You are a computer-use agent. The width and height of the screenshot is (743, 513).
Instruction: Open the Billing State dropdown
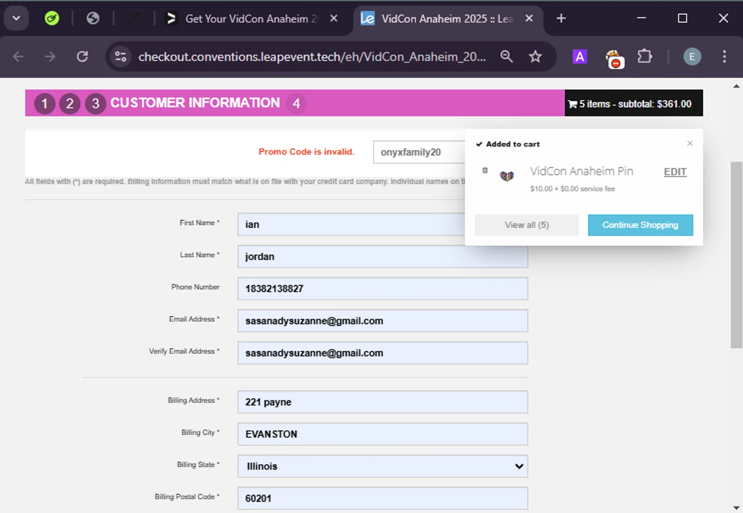click(382, 466)
